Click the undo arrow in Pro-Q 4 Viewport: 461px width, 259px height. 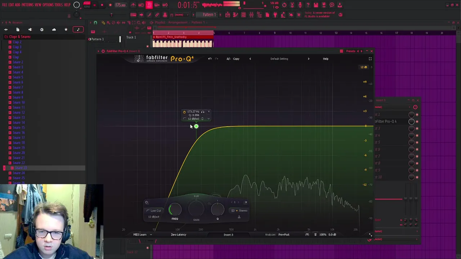[210, 59]
